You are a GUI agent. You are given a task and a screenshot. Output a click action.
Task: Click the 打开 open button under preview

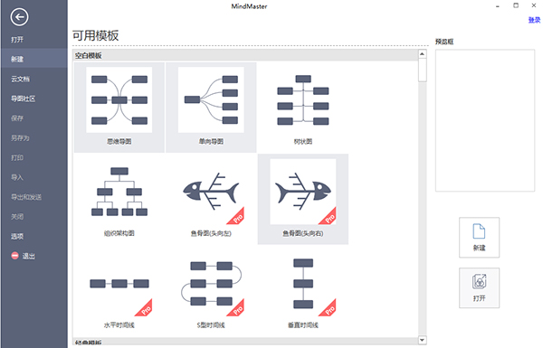(x=480, y=287)
